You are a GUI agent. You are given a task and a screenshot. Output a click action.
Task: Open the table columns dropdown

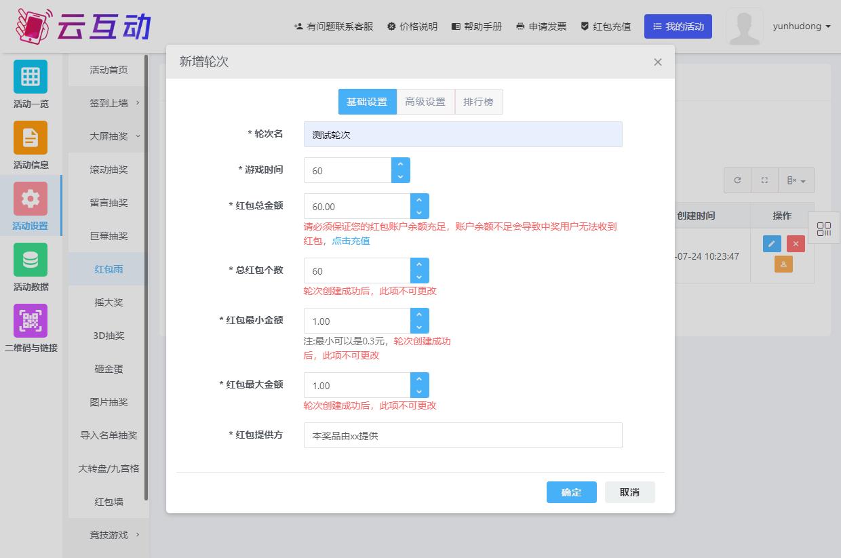click(x=796, y=180)
